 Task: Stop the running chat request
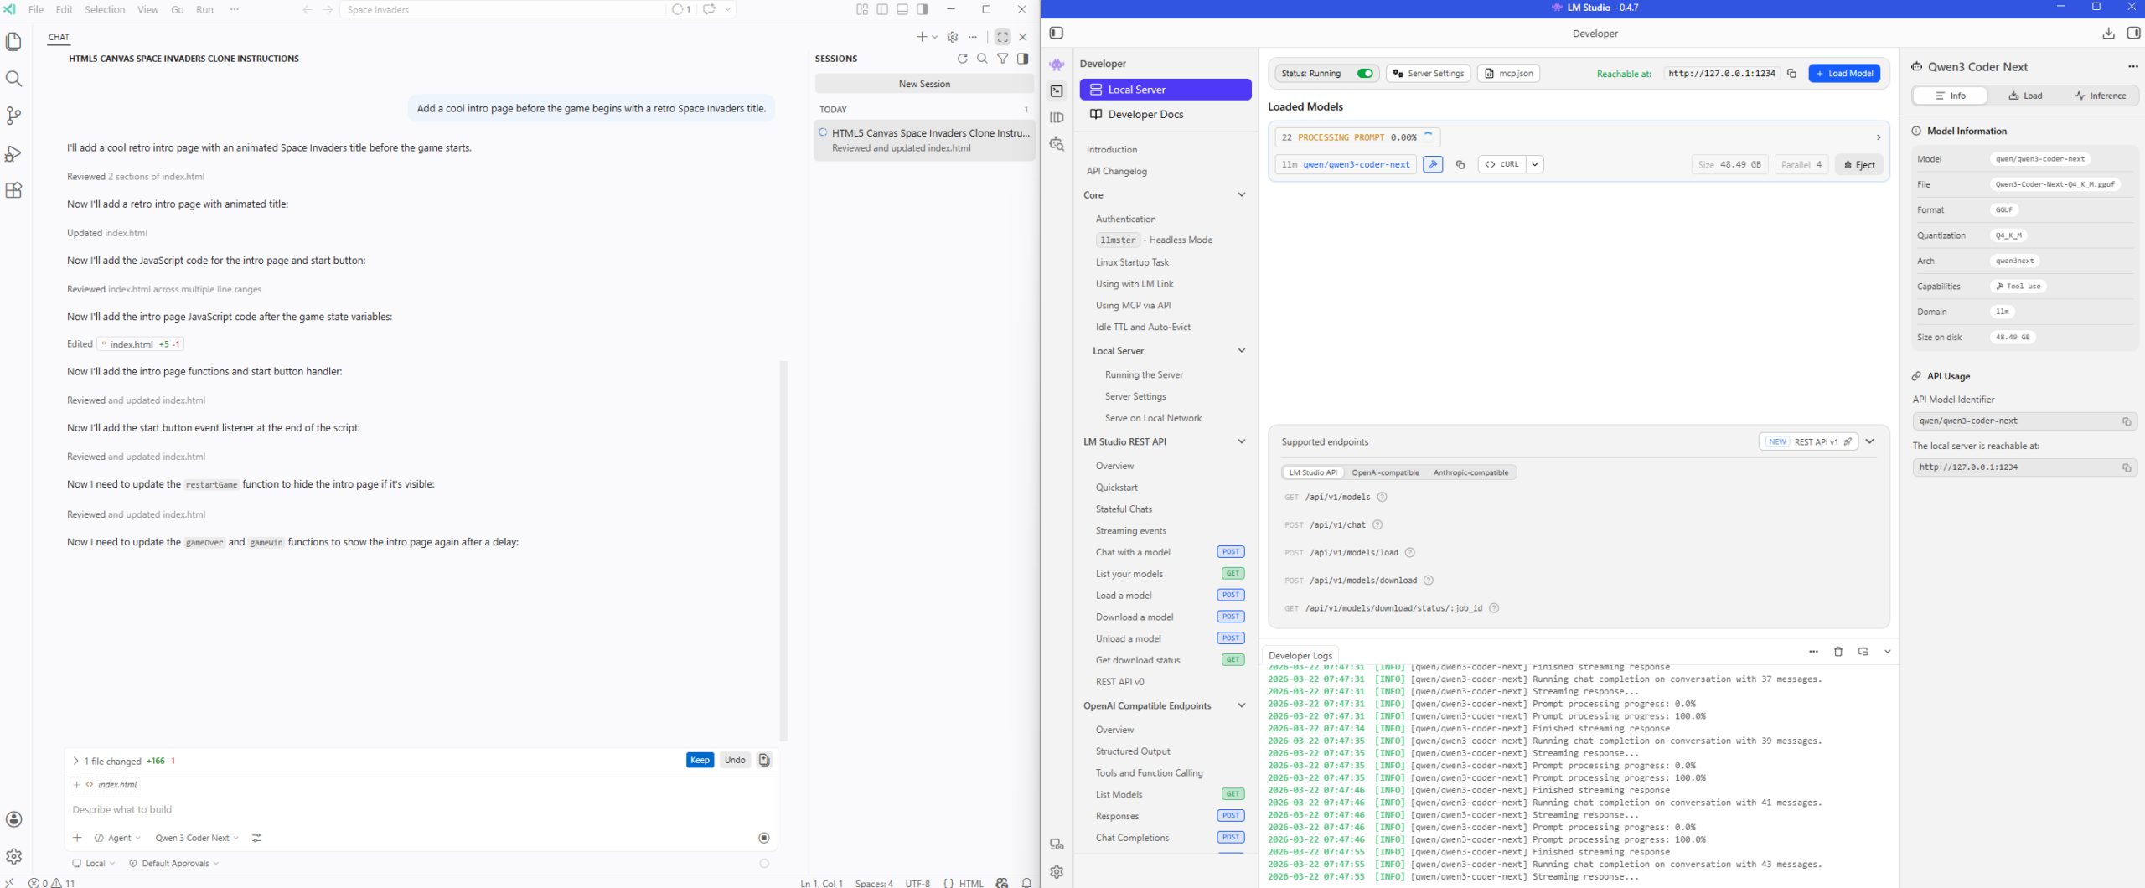763,838
